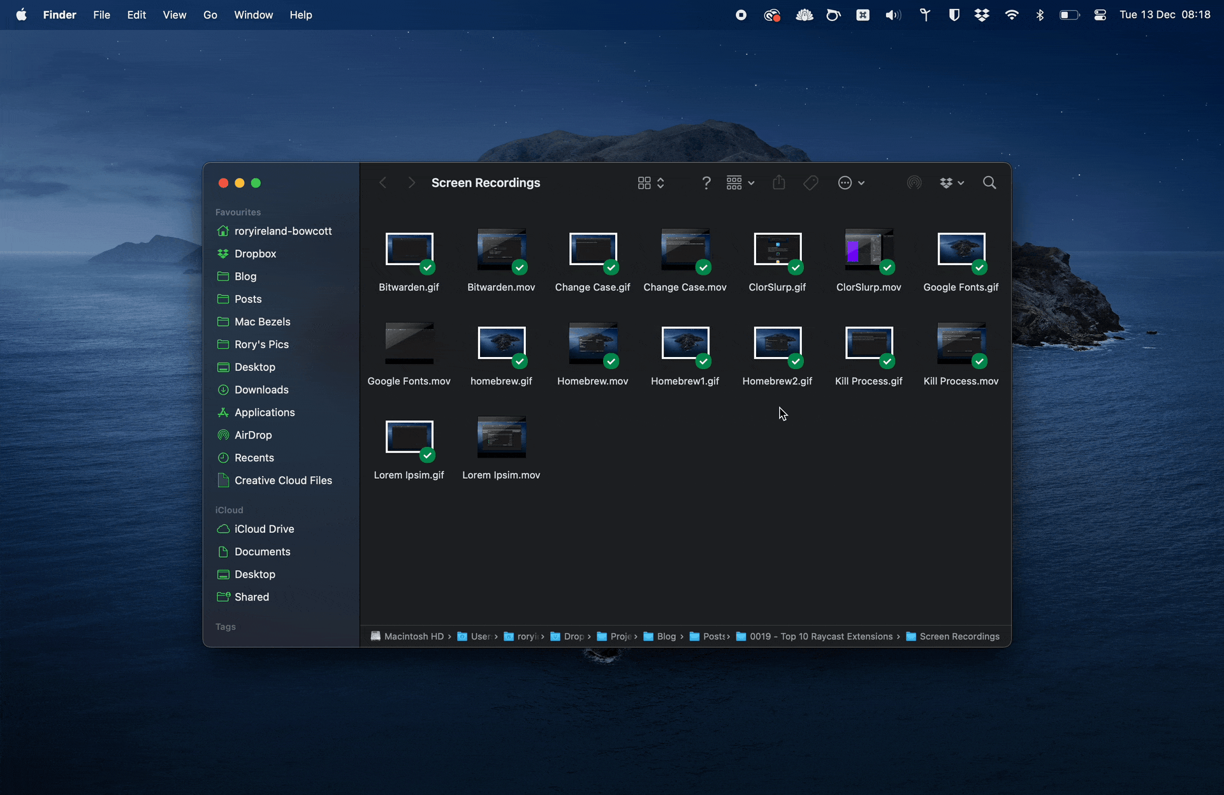Image resolution: width=1224 pixels, height=795 pixels.
Task: Select the Bitwarden.mov file thumbnail
Action: click(x=502, y=250)
